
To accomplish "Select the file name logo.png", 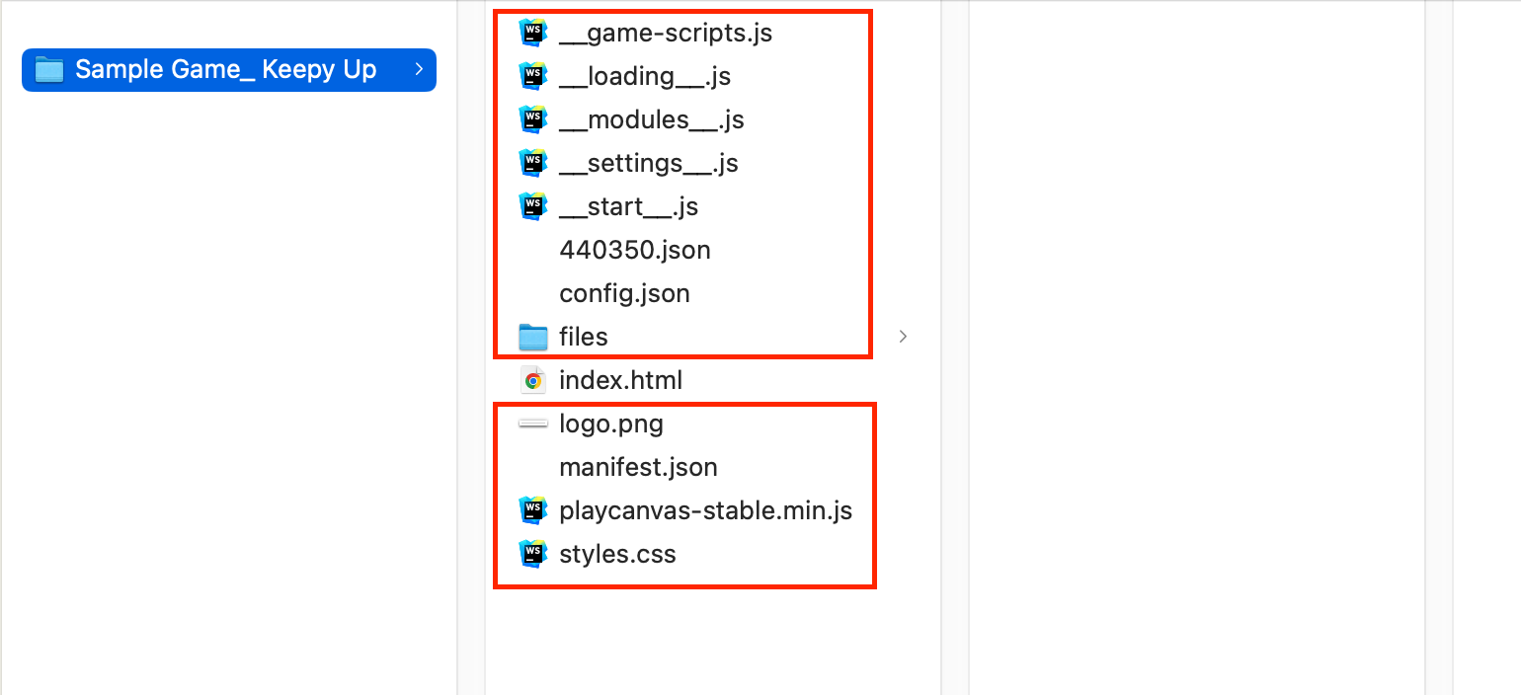I will pos(611,424).
